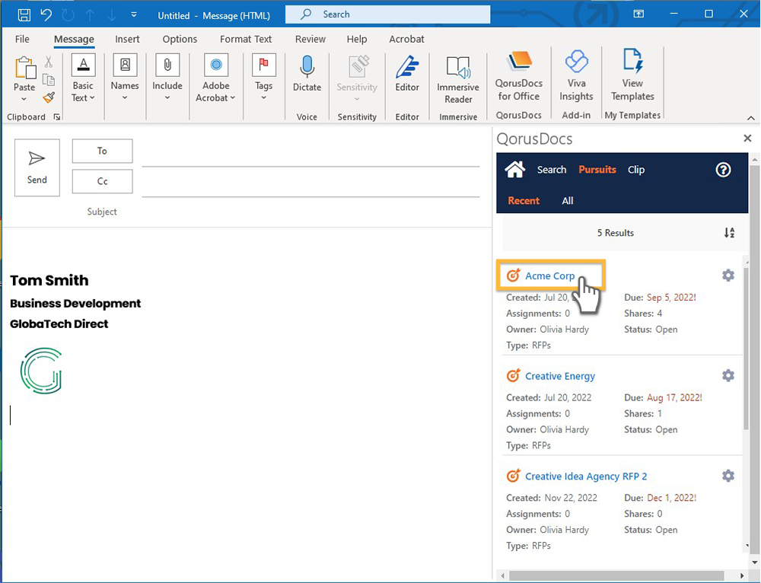
Task: Open the Acme Corp pursuit link
Action: [x=550, y=276]
